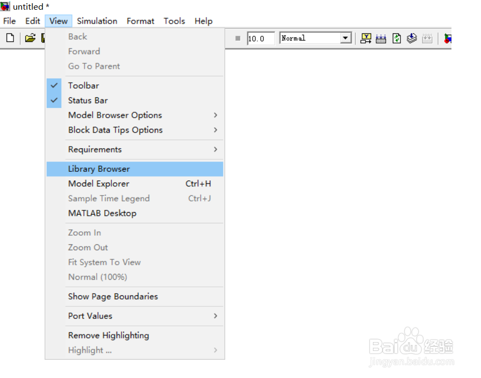Expand the Highlight ... submenu
This screenshot has height=378, width=481.
pyautogui.click(x=135, y=350)
